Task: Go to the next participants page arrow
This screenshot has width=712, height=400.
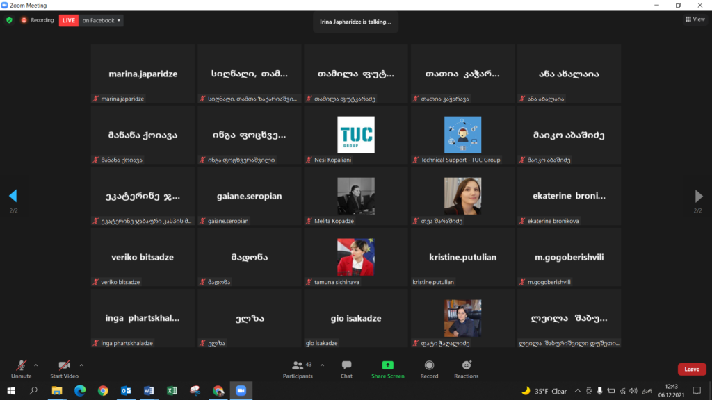Action: coord(699,197)
